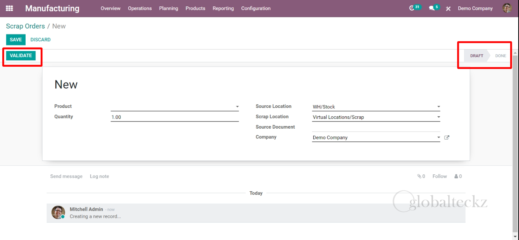Click the DISCARD button
This screenshot has width=519, height=240.
(x=40, y=40)
